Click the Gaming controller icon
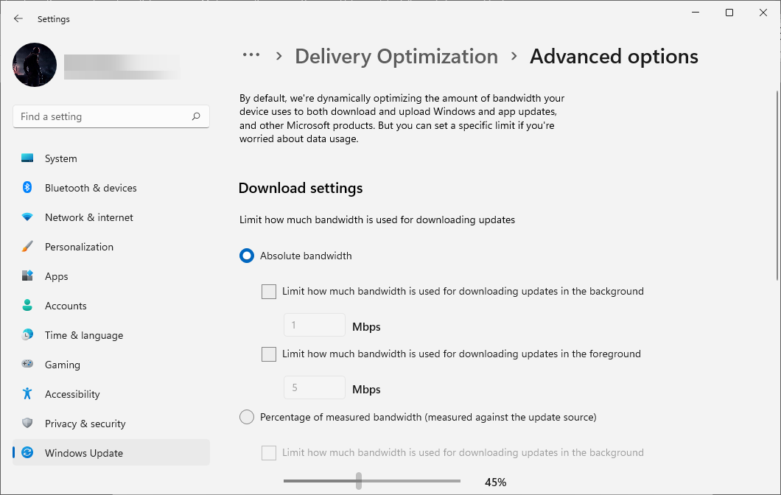Screen dimensions: 781x495 (x=27, y=364)
